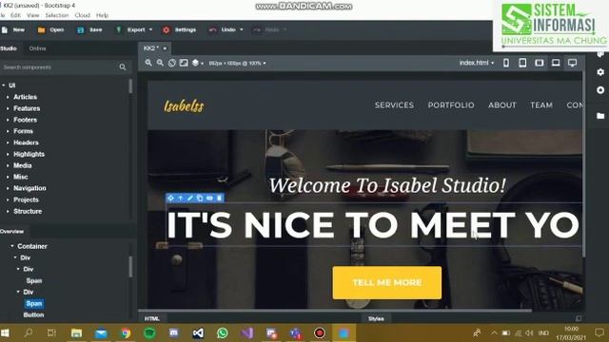The width and height of the screenshot is (609, 342).
Task: Click the Isabelss brand logo
Action: [x=184, y=105]
